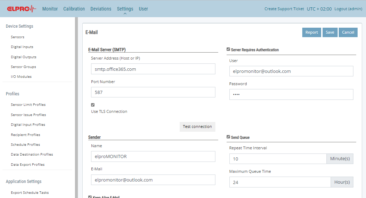
Task: Focus the Port Number field
Action: point(153,92)
